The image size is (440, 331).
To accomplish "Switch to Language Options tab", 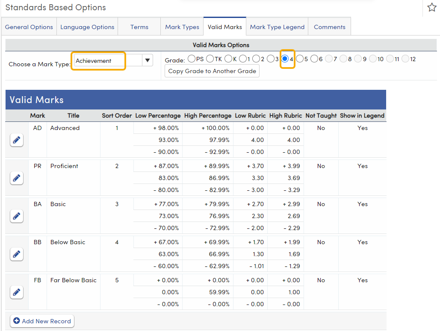I will 87,27.
